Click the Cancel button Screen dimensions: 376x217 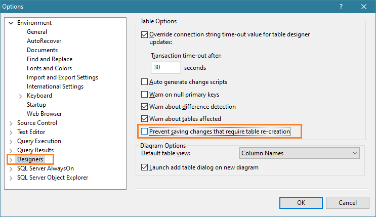(347, 203)
